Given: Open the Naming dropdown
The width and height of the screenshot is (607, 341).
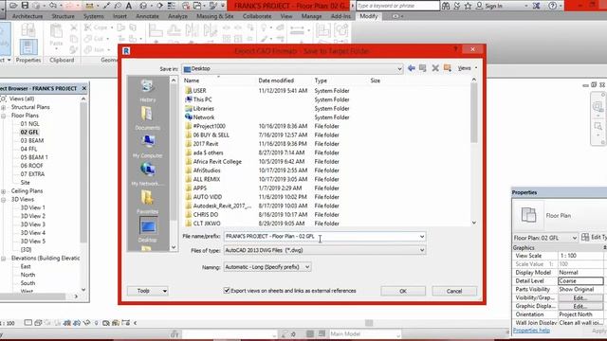Looking at the screenshot, I should click(267, 267).
